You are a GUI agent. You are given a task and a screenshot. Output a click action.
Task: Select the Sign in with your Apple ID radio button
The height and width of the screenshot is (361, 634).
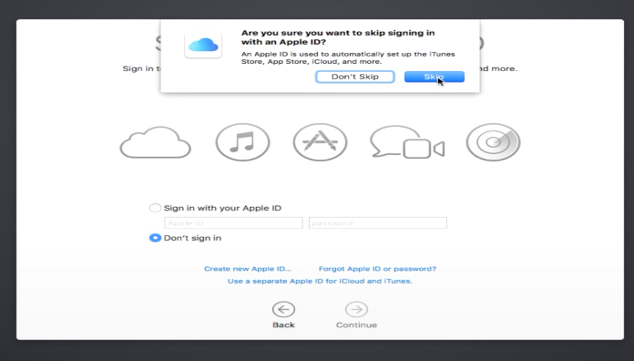[155, 208]
